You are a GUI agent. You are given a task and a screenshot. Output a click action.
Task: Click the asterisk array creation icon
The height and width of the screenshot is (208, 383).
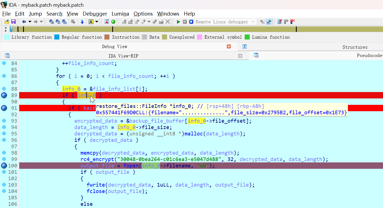pyautogui.click(x=155, y=22)
